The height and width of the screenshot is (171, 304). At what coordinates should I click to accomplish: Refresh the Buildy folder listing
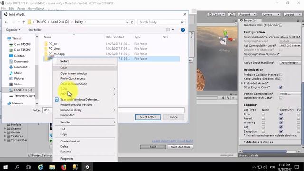[132, 22]
